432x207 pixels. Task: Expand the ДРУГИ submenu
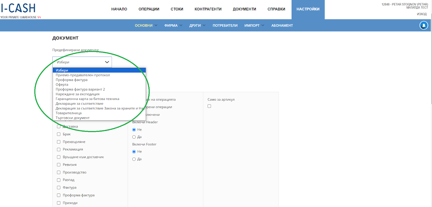tap(197, 26)
